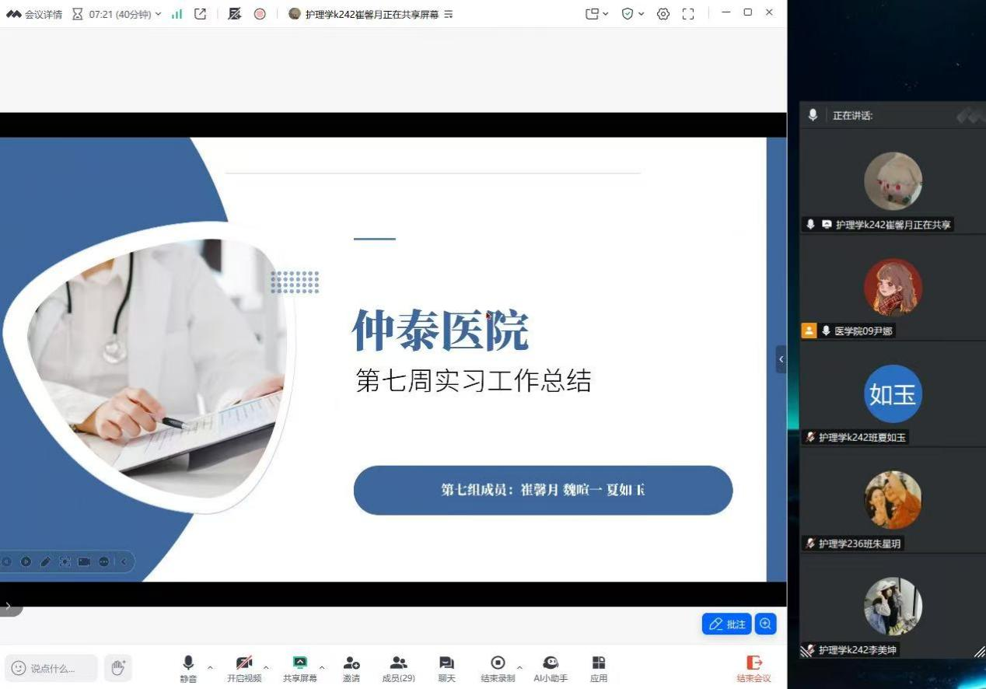The height and width of the screenshot is (689, 986).
Task: Click the 批注 annotate button
Action: point(727,624)
